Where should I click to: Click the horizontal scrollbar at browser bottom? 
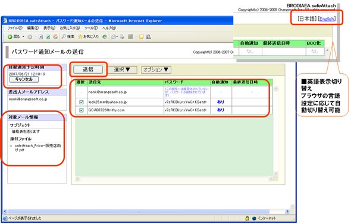click(x=139, y=211)
